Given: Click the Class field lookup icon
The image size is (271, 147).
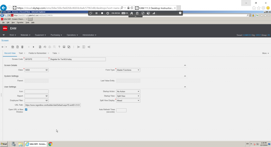Looking at the screenshot, I should tap(47, 70).
